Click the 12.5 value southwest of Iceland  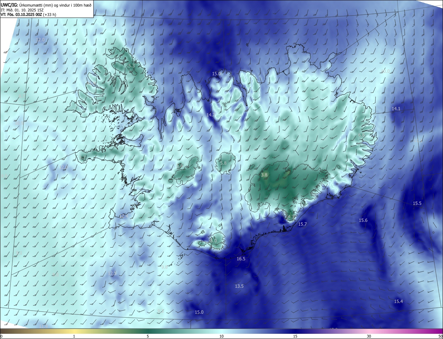112,273
